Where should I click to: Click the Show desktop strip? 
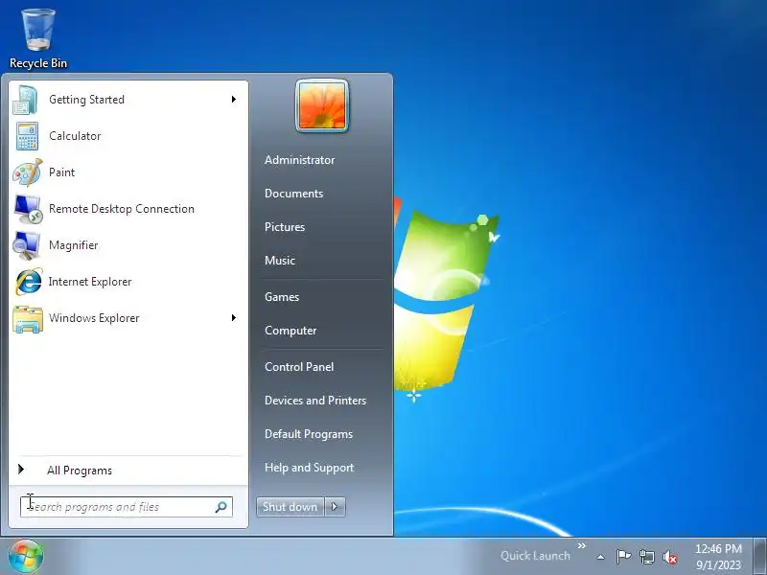click(x=759, y=557)
